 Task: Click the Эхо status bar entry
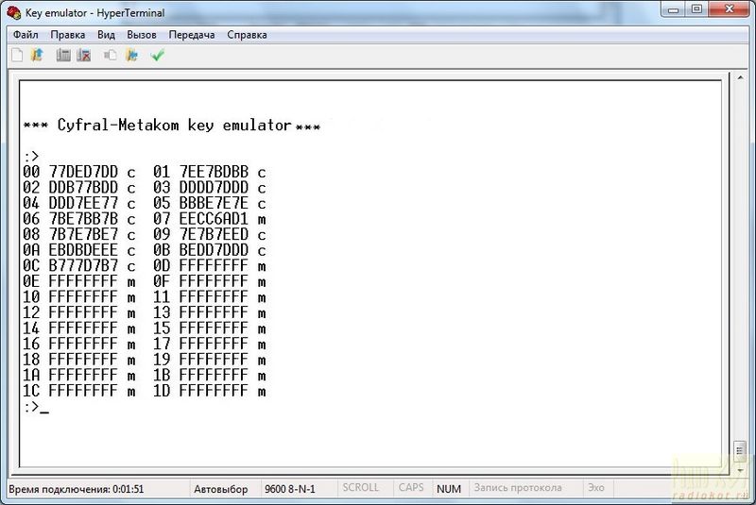596,488
